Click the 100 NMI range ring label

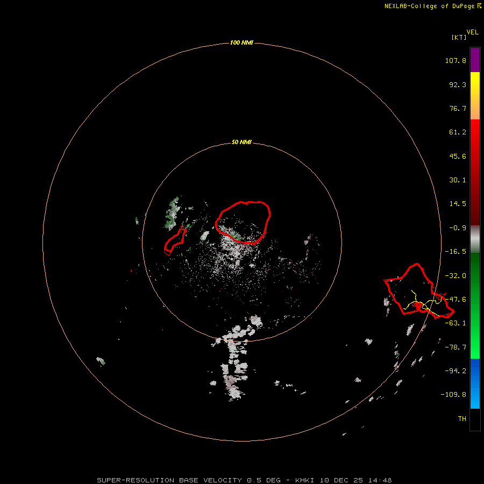241,42
